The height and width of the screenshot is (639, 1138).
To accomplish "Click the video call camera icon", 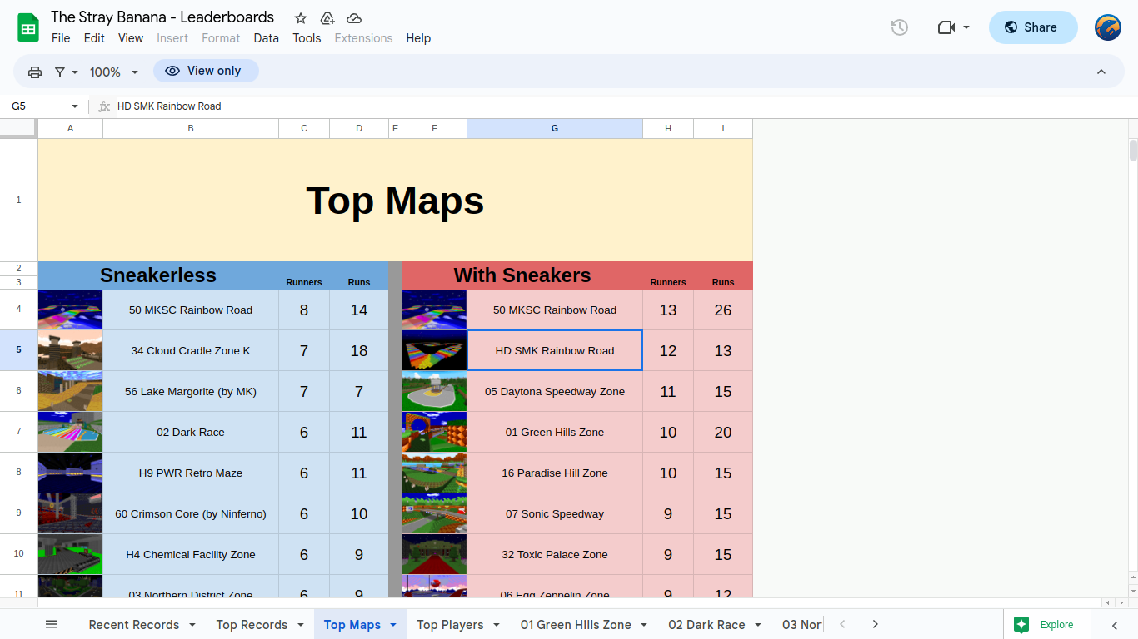I will (946, 27).
